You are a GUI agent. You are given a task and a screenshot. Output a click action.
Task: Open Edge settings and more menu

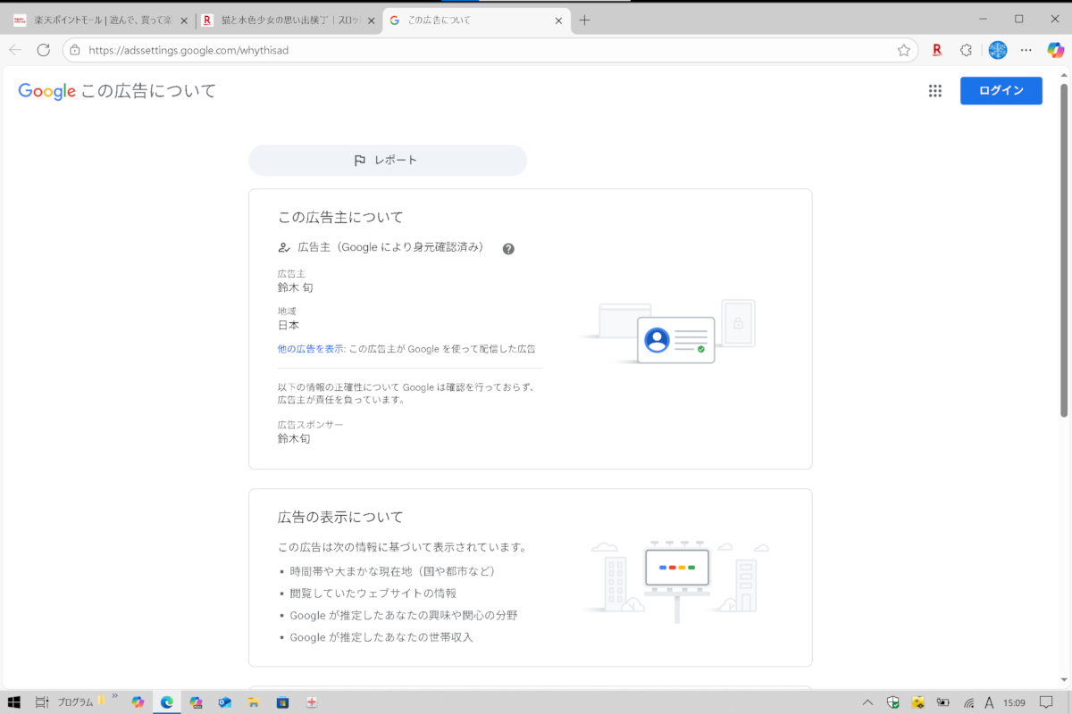point(1026,50)
